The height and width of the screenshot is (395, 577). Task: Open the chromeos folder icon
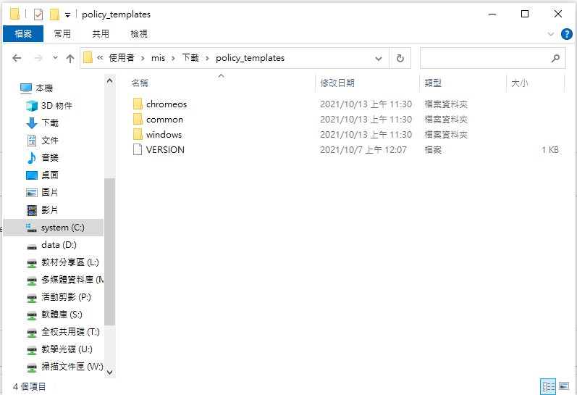pyautogui.click(x=138, y=104)
